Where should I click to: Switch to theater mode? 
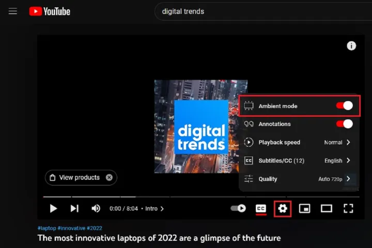click(326, 209)
